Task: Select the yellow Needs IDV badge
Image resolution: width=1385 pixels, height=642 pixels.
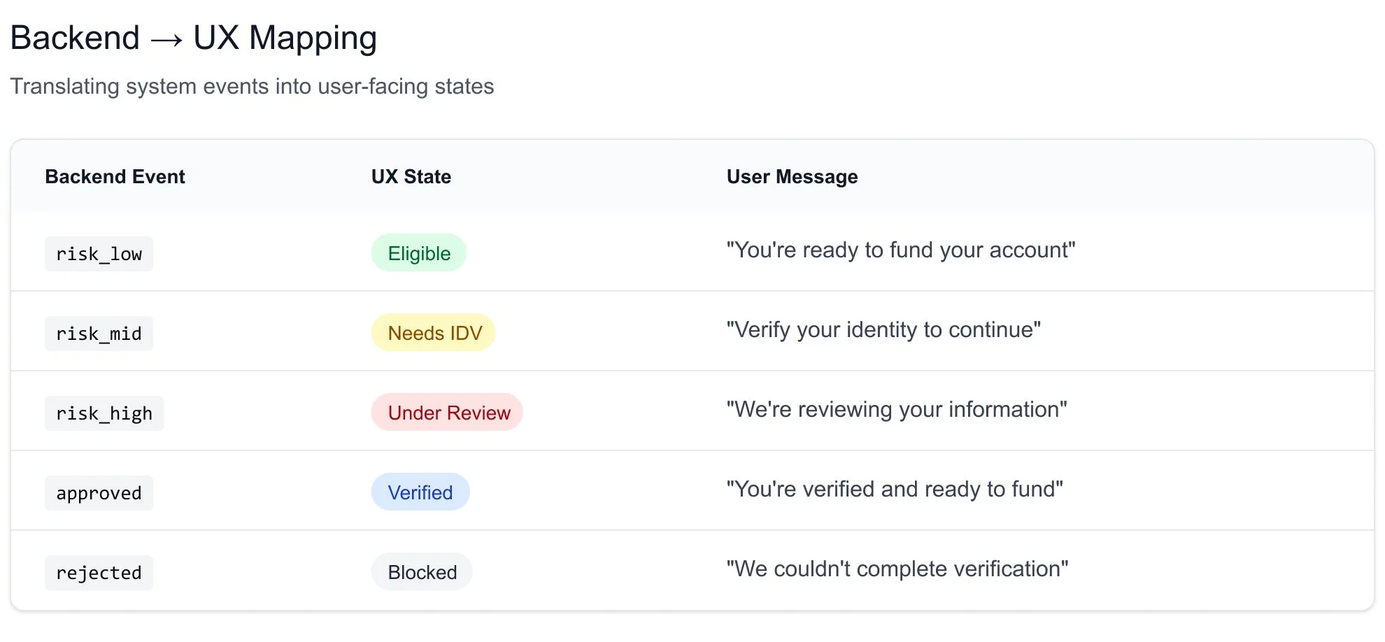Action: (x=434, y=333)
